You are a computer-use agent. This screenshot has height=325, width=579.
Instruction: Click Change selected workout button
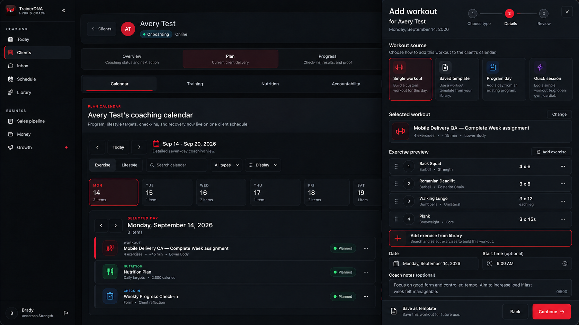click(x=559, y=114)
